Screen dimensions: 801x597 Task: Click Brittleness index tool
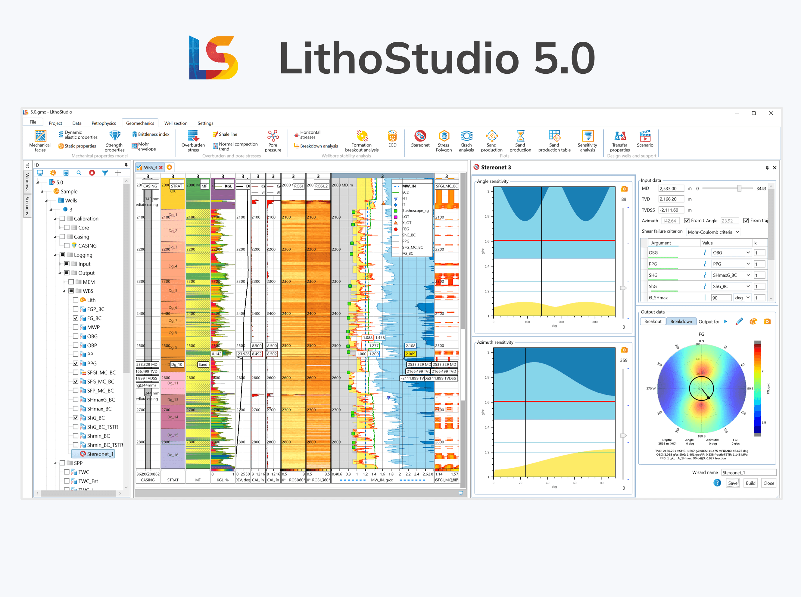pos(151,135)
